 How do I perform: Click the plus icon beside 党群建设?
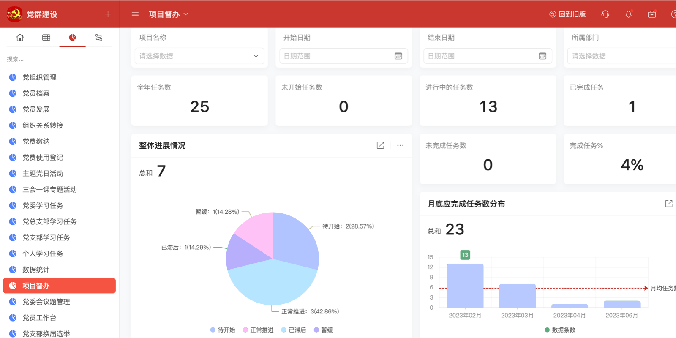[x=108, y=14]
